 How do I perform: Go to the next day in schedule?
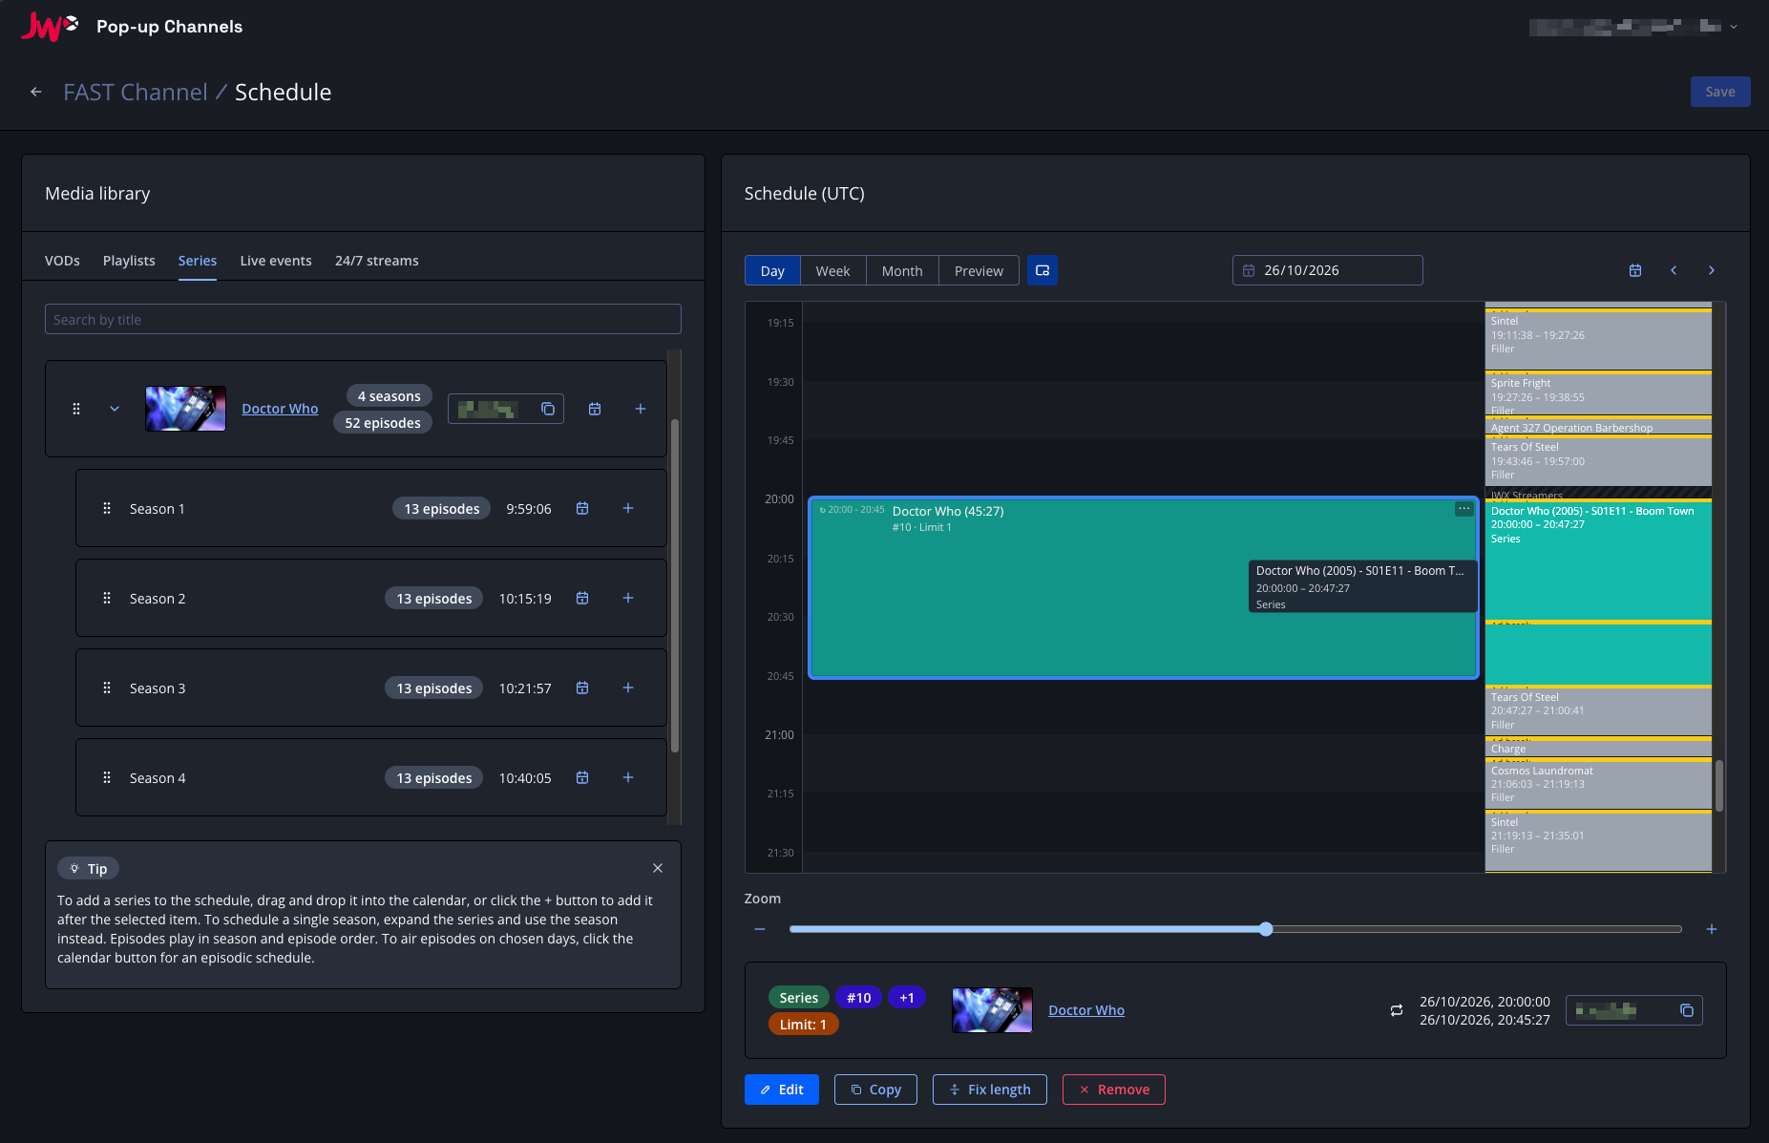[x=1712, y=270]
